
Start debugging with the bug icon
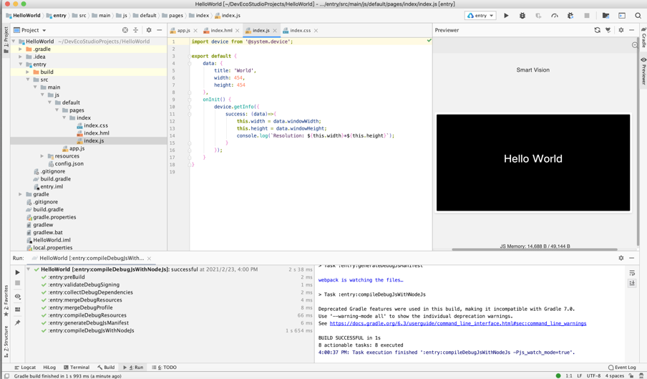522,16
